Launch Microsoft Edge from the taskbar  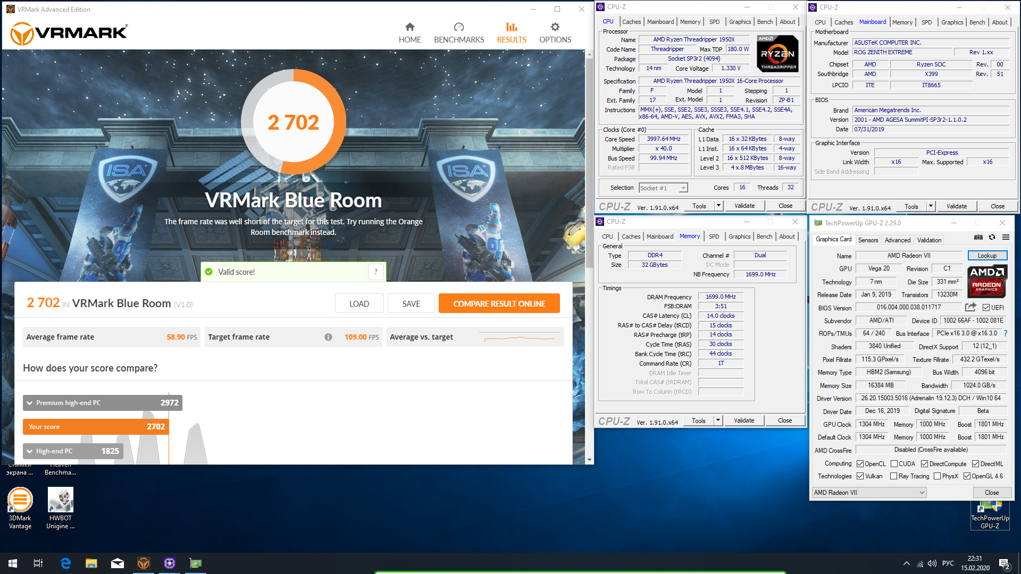[65, 563]
